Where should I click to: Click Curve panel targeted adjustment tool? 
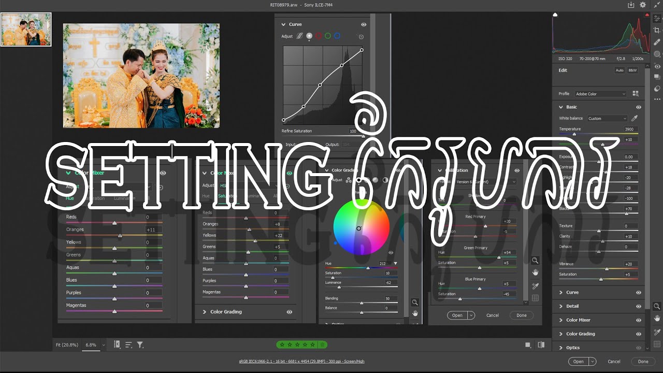click(x=361, y=37)
